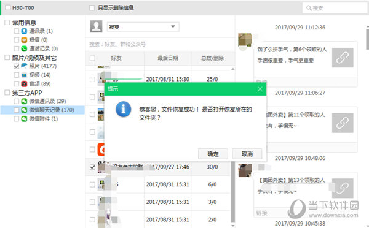Click the top-right 搜索 search field
This screenshot has height=228, width=369.
pyautogui.click(x=335, y=8)
